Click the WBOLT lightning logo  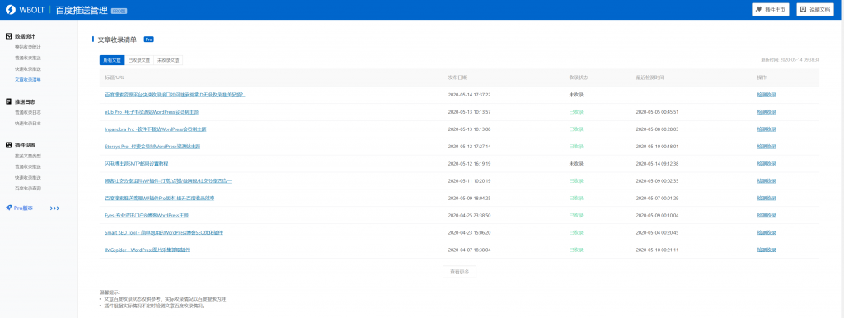point(10,10)
